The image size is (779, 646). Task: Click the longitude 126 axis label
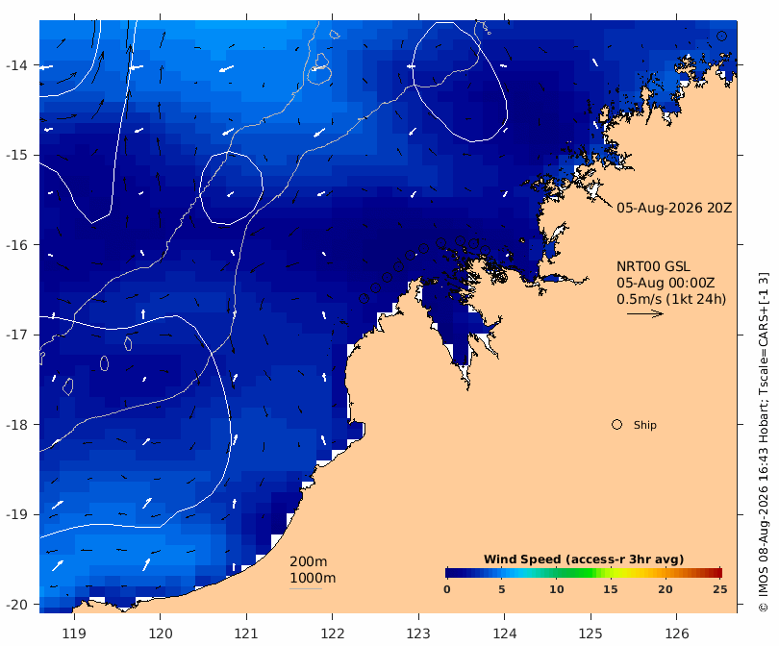point(677,634)
